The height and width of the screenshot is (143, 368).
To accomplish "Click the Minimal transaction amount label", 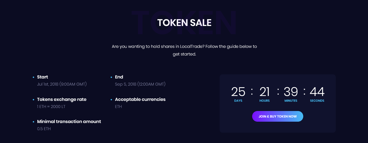I will [69, 122].
